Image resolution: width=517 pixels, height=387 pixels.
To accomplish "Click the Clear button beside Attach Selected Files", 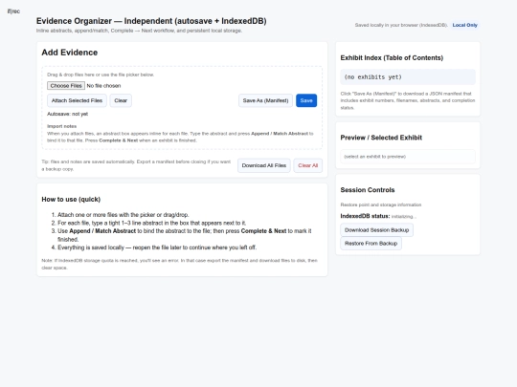I will (x=121, y=100).
